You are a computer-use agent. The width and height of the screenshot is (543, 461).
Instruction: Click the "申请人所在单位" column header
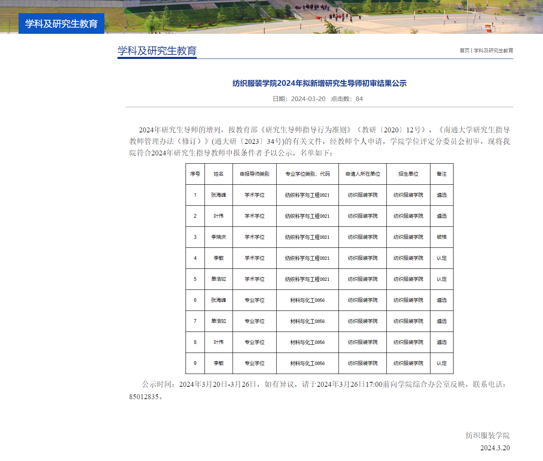coord(362,174)
